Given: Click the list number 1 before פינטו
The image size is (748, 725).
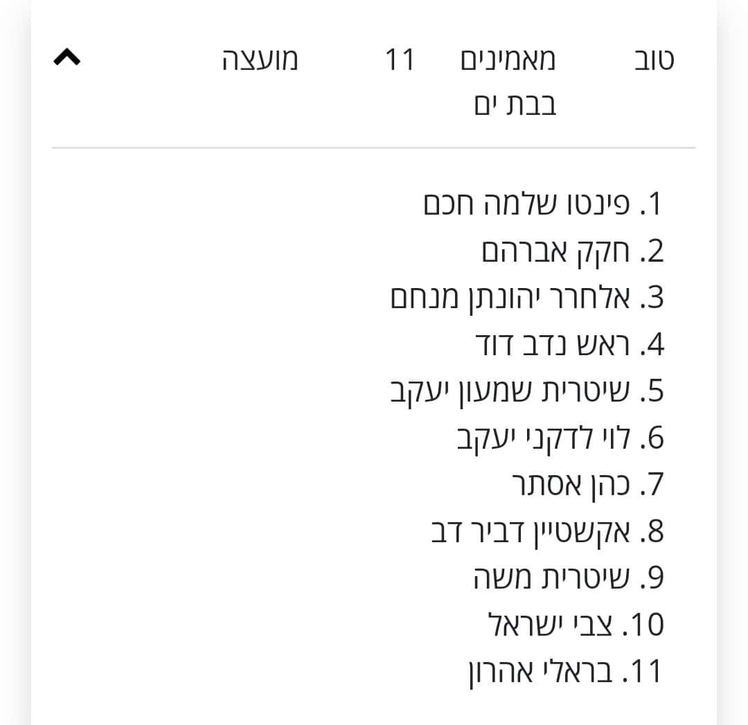Looking at the screenshot, I should tap(655, 204).
